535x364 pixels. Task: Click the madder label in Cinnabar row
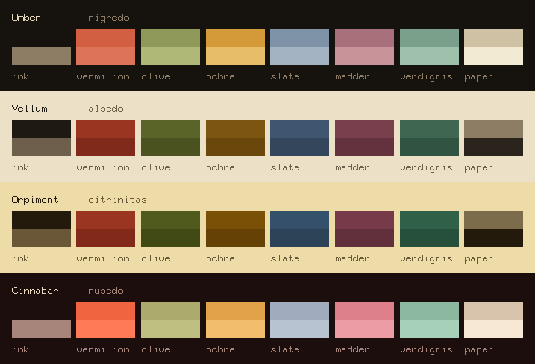pyautogui.click(x=353, y=349)
